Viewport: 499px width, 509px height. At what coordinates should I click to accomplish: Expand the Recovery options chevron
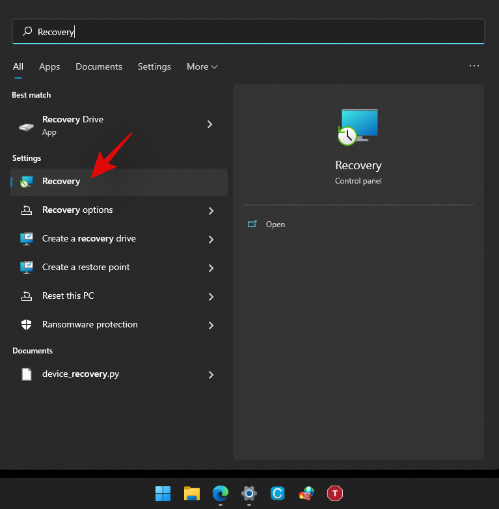[211, 211]
